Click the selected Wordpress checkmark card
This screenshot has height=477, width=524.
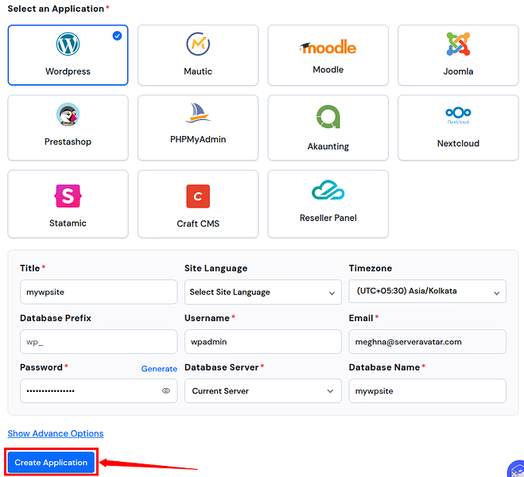coord(68,54)
